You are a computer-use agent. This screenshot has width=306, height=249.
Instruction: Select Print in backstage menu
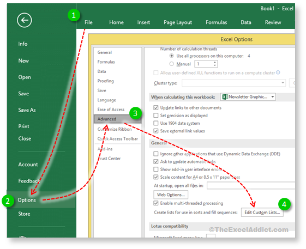[23, 126]
